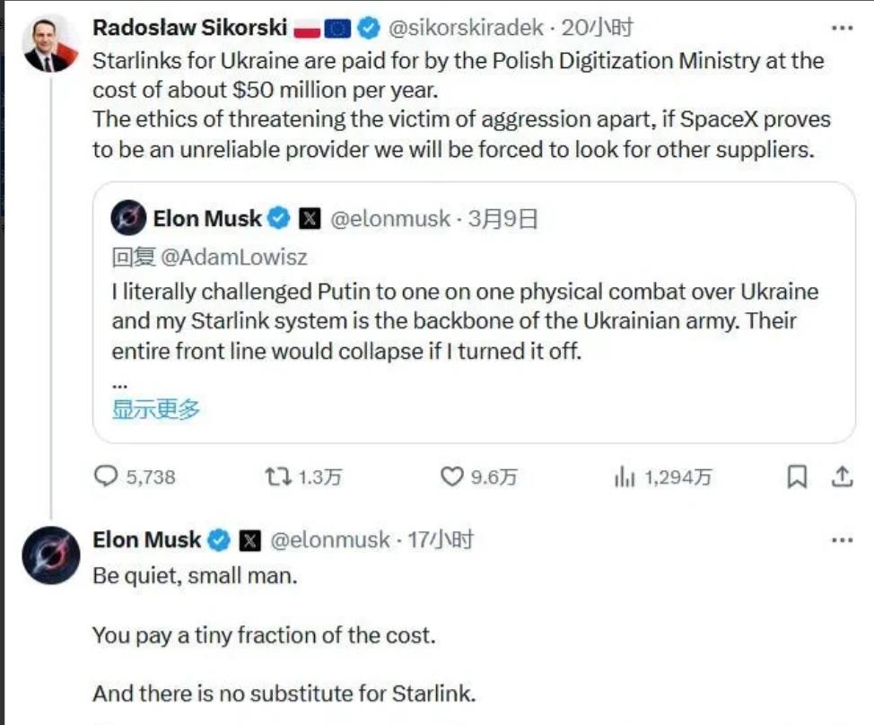The height and width of the screenshot is (725, 874).
Task: Click the 20小时 timestamp on Sikorski's tweet
Action: tap(597, 29)
